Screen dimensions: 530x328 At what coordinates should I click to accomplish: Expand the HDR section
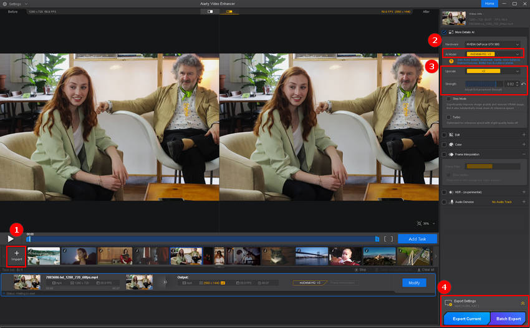pyautogui.click(x=524, y=193)
